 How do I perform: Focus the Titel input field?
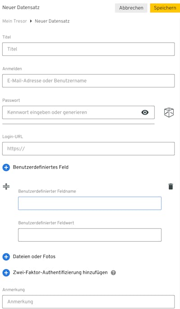[x=88, y=49]
